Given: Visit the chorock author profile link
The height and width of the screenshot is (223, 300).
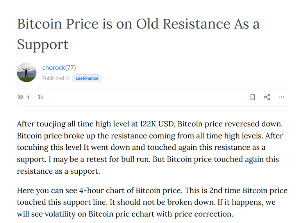Looking at the screenshot, I should coord(54,68).
